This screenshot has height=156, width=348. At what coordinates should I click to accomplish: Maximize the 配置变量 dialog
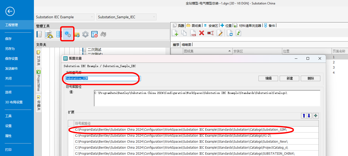pos(308,58)
